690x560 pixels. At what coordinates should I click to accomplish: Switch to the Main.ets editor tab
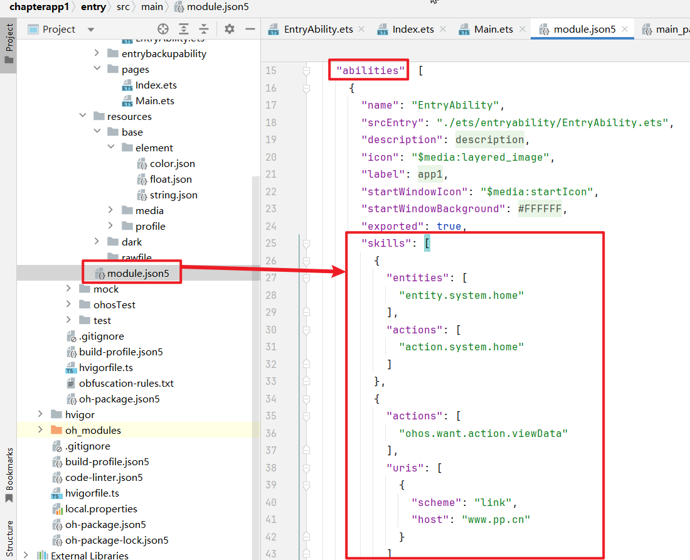(x=493, y=30)
